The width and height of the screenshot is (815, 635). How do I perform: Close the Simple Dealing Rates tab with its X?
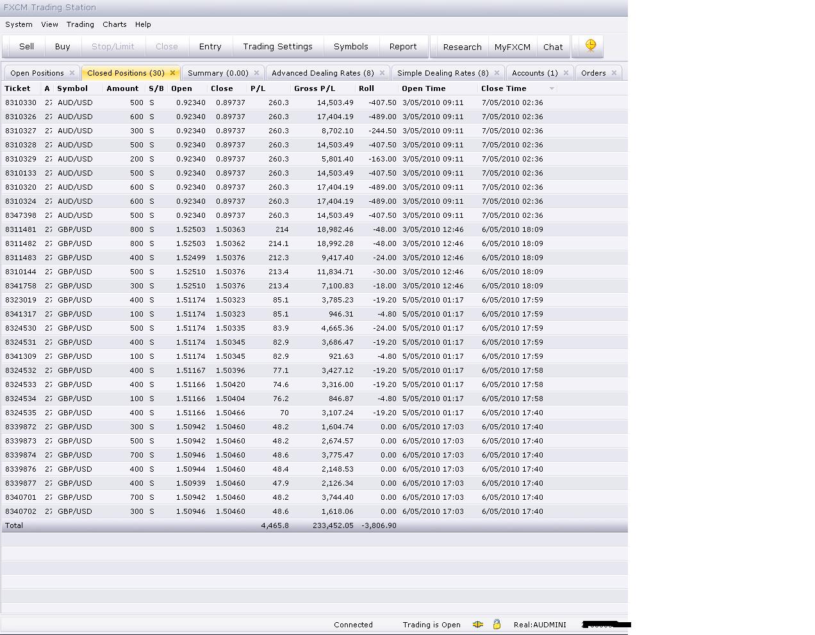[497, 73]
